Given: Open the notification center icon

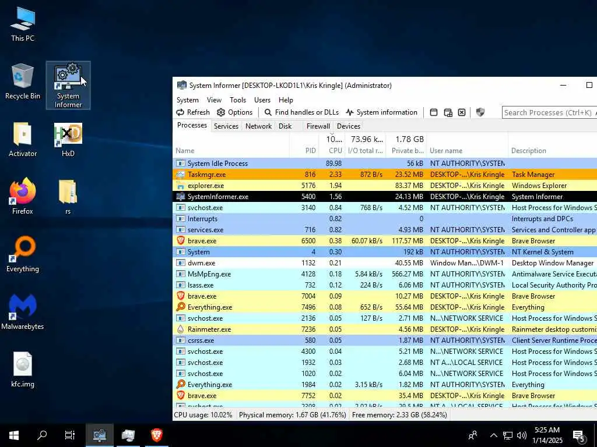Looking at the screenshot, I should pos(579,436).
